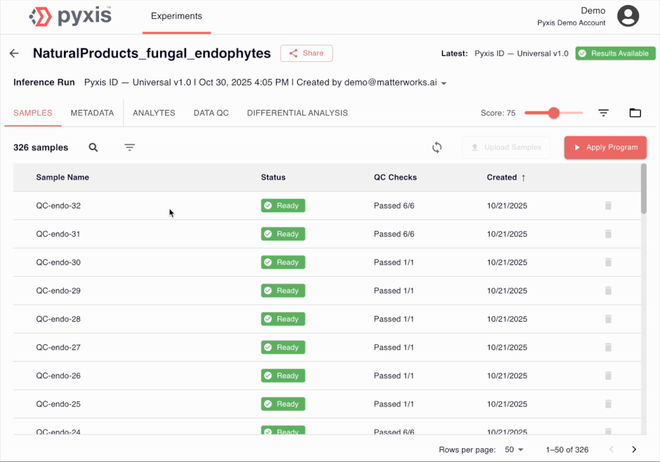
Task: Switch to the METADATA tab
Action: [92, 113]
